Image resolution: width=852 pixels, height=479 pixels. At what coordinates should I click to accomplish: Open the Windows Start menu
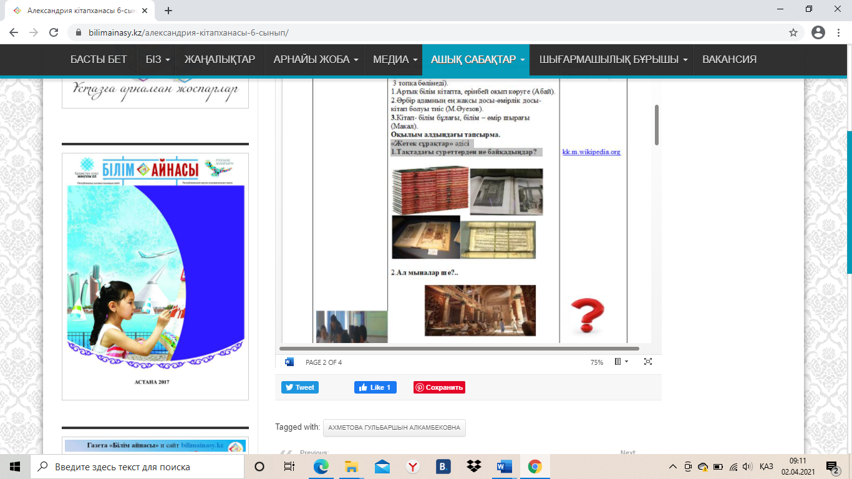[x=15, y=467]
